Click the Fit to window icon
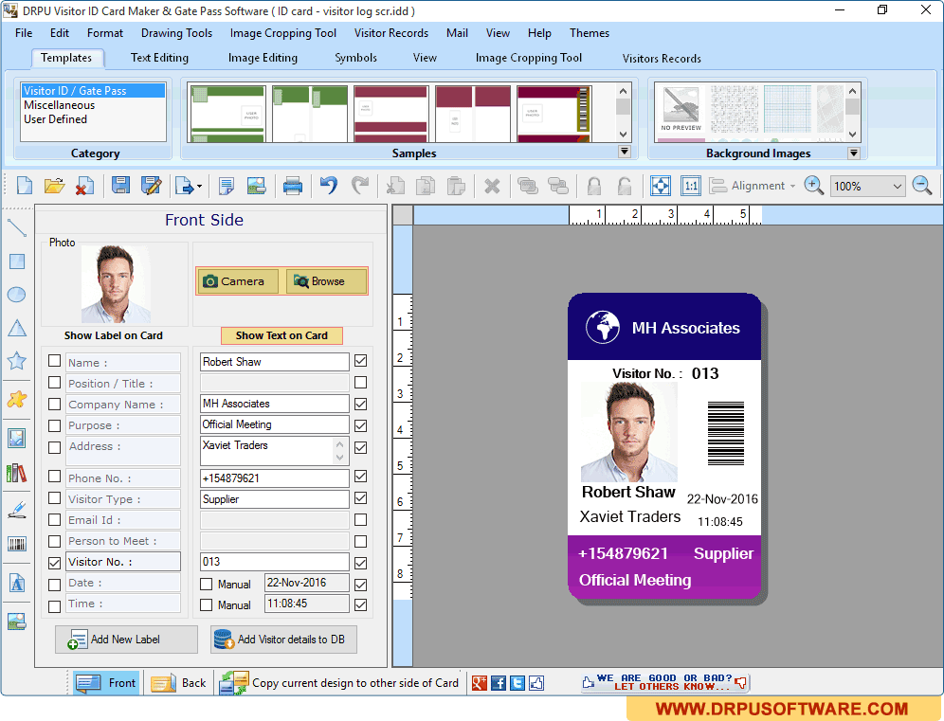Viewport: 944px width, 721px height. click(661, 186)
